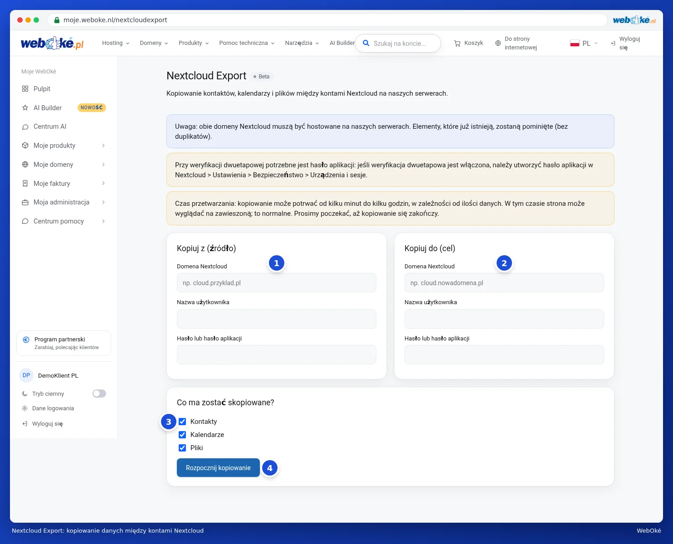
Task: Expand the Moje faktury sidebar section
Action: 103,184
